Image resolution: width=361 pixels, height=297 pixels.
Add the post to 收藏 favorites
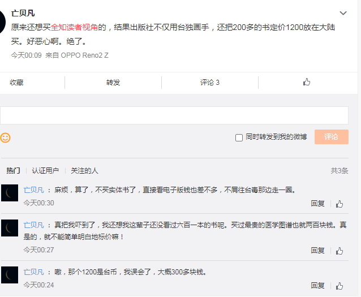click(x=16, y=82)
